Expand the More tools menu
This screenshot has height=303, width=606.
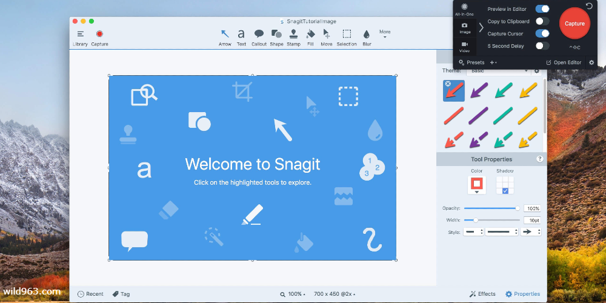(x=385, y=33)
